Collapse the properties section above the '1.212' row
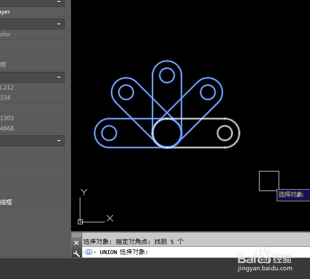Image resolution: width=310 pixels, height=279 pixels. pyautogui.click(x=59, y=77)
